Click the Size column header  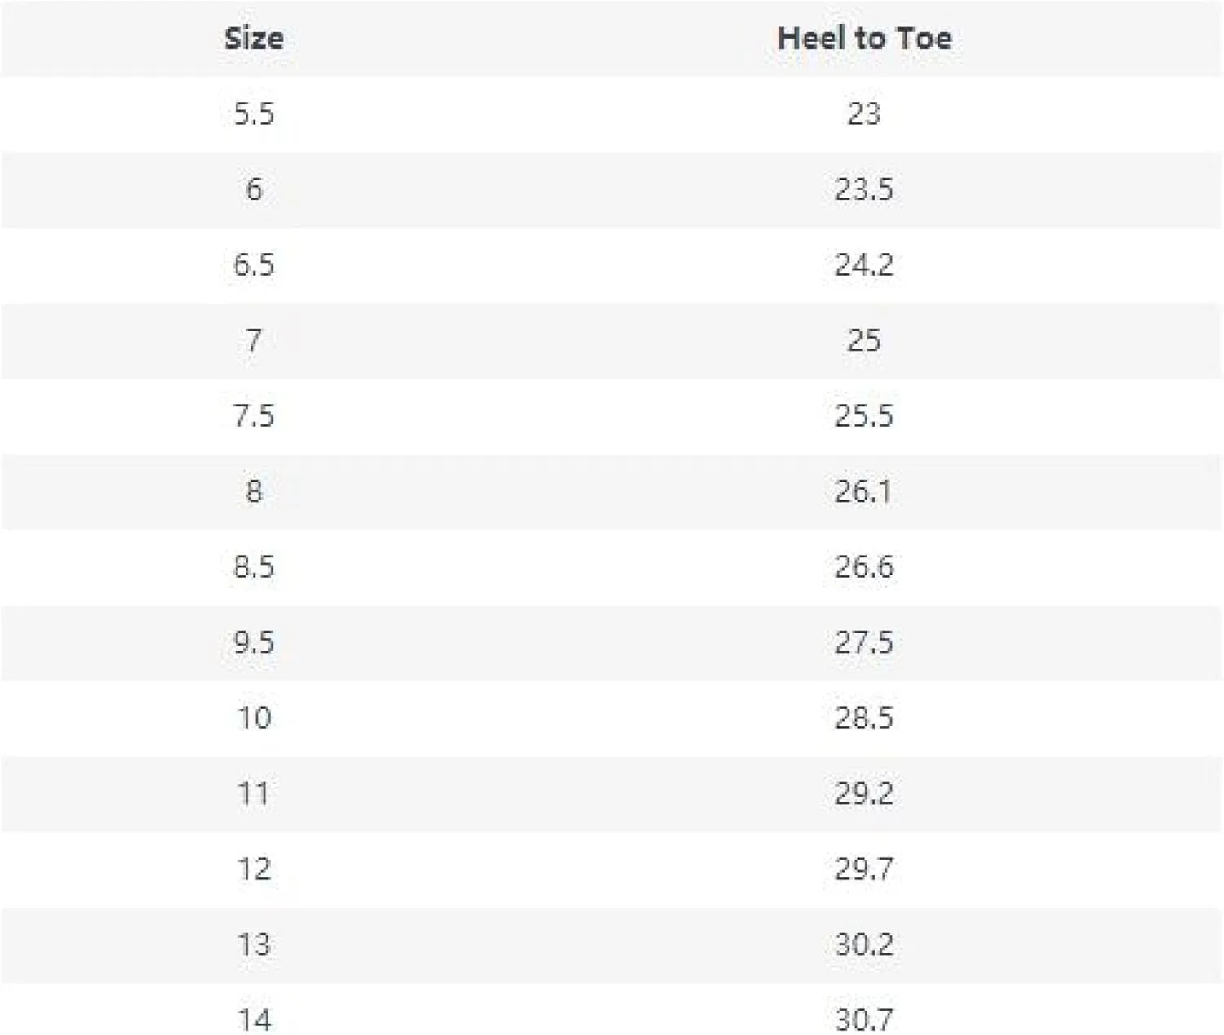click(254, 38)
